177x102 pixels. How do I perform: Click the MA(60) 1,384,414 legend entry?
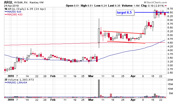click(16, 83)
